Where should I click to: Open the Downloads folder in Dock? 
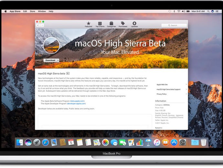[195, 142]
